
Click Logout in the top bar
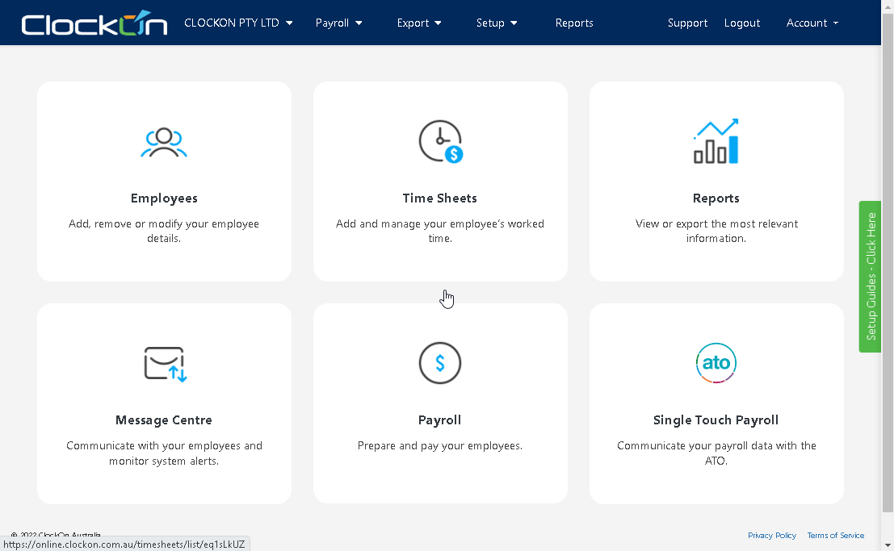(x=742, y=23)
